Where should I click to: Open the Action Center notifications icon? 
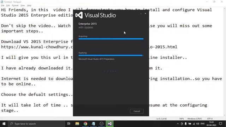coord(220,124)
